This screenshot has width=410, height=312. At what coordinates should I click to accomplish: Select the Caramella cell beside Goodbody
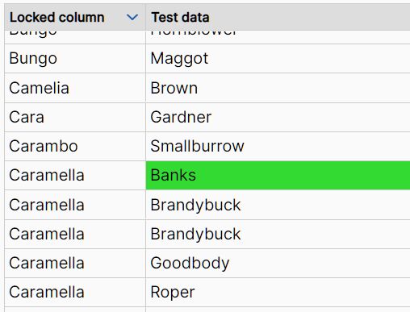[75, 263]
